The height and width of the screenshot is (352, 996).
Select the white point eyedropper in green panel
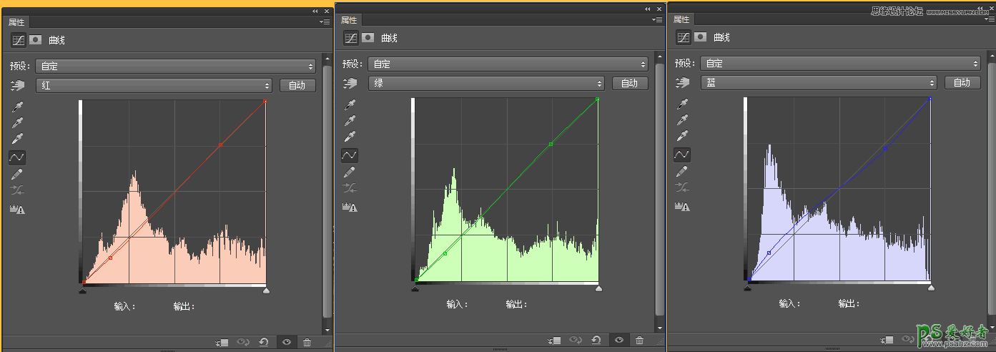click(x=350, y=137)
